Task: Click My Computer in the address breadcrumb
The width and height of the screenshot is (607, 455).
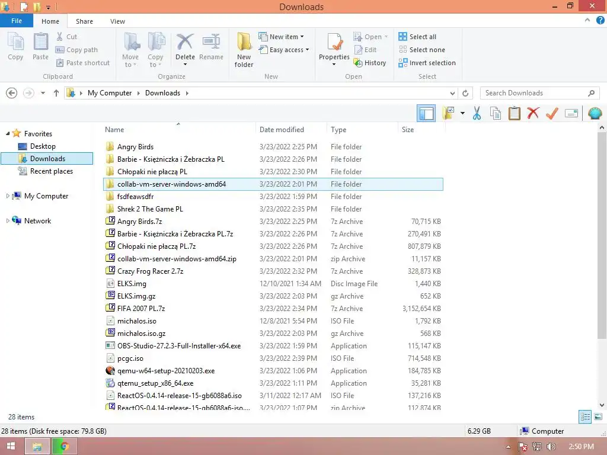Action: click(110, 93)
